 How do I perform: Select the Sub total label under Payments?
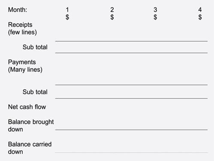tap(35, 92)
